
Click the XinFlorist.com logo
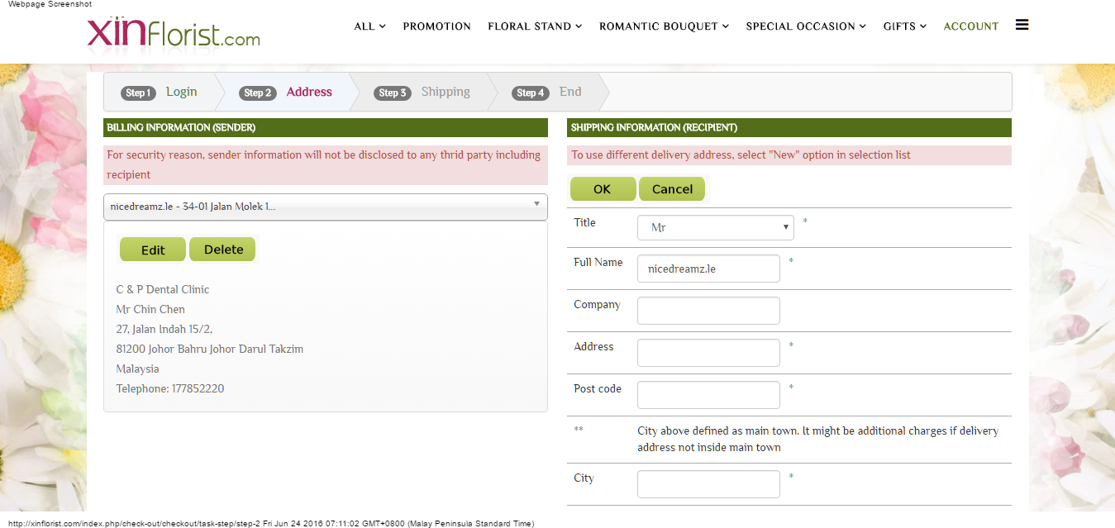click(x=174, y=33)
